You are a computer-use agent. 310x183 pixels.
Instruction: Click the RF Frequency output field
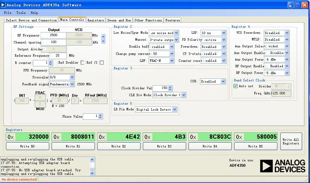coord(54,35)
